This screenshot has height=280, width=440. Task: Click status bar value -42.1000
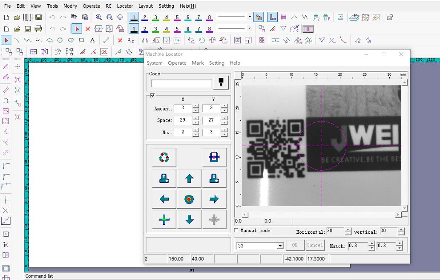click(294, 259)
